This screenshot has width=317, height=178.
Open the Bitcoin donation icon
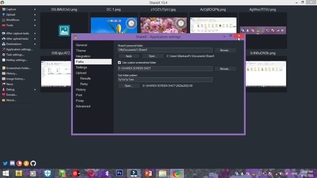point(26,163)
